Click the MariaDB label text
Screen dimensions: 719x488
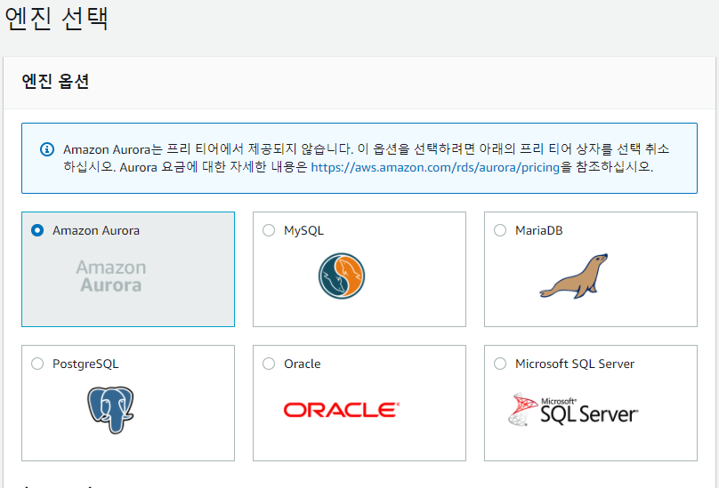(x=538, y=230)
